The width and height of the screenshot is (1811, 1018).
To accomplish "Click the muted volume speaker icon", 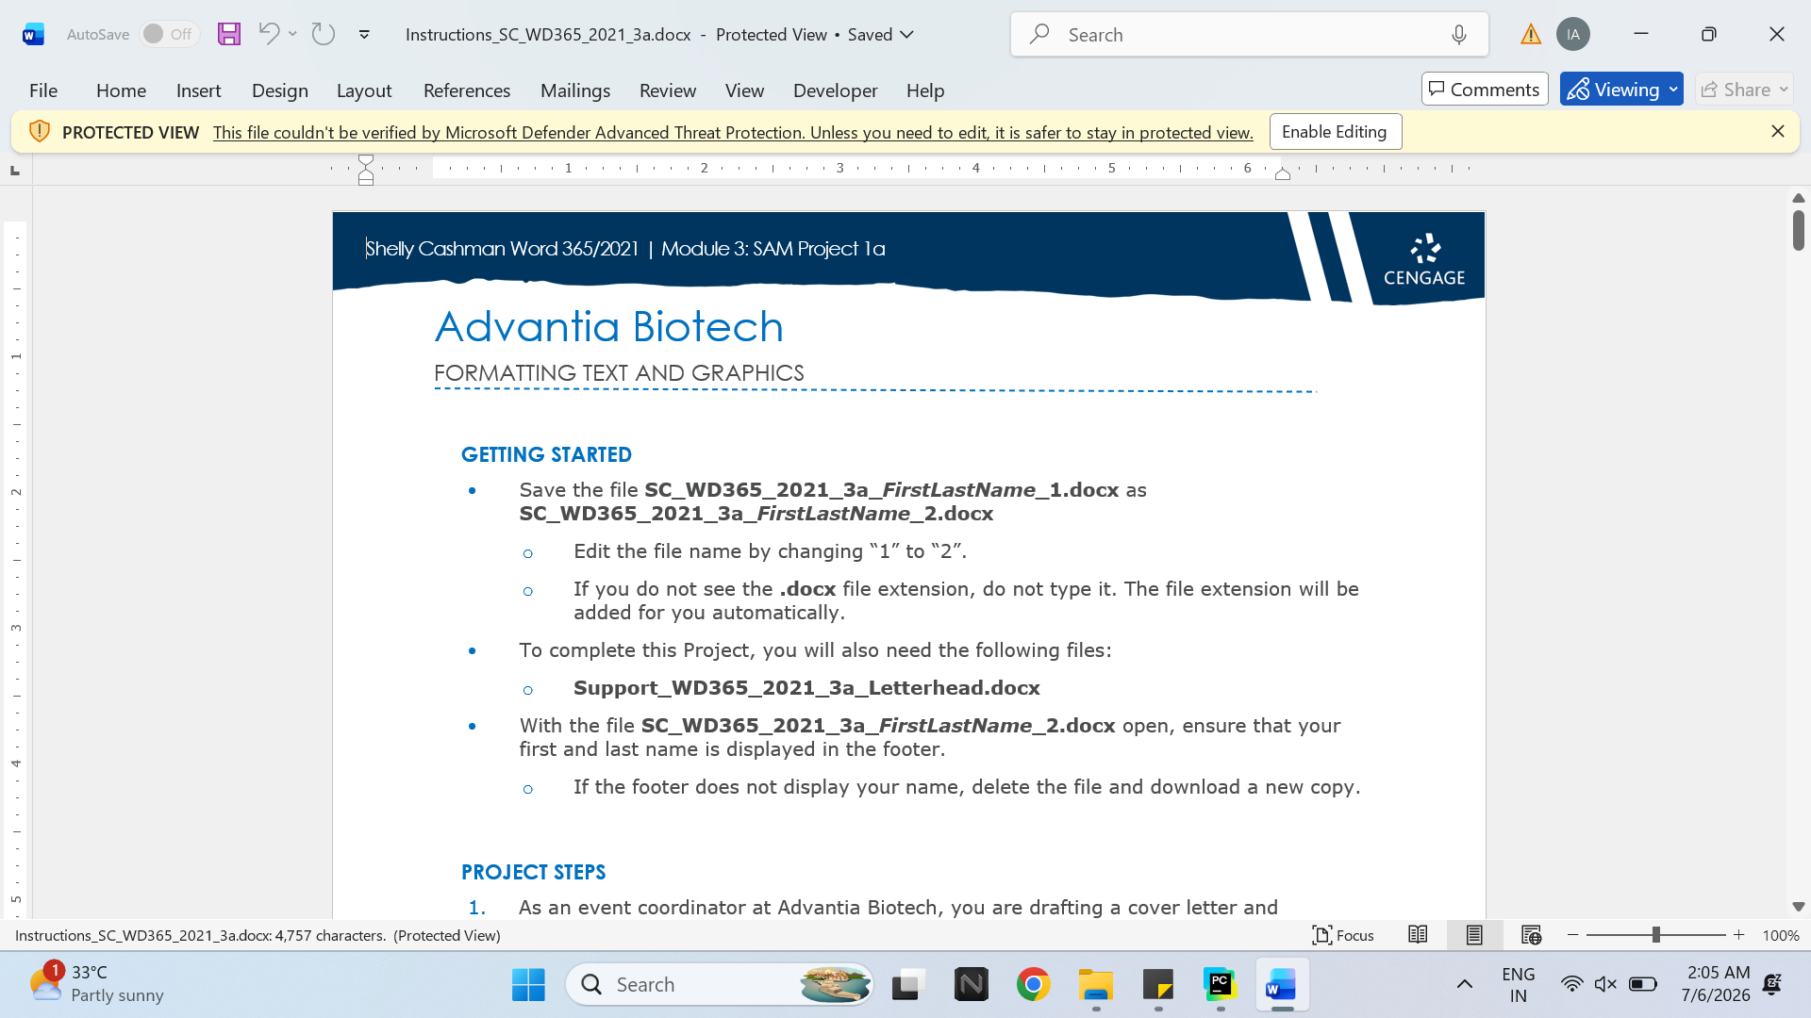I will 1605,984.
